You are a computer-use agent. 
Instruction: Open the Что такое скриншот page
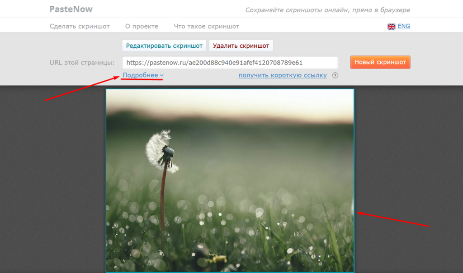[x=206, y=26]
